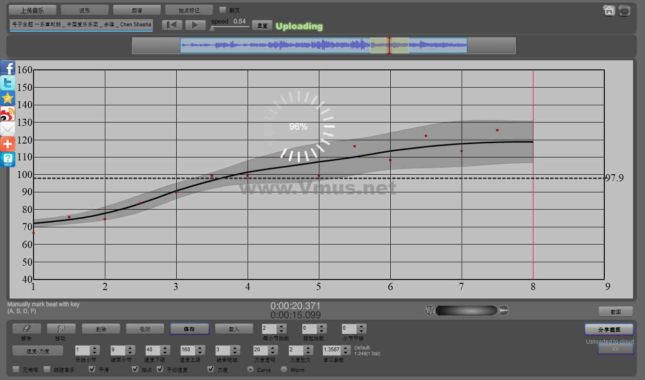Screen dimensions: 645x380
Task: Click the Facebook share icon
Action: pos(8,68)
